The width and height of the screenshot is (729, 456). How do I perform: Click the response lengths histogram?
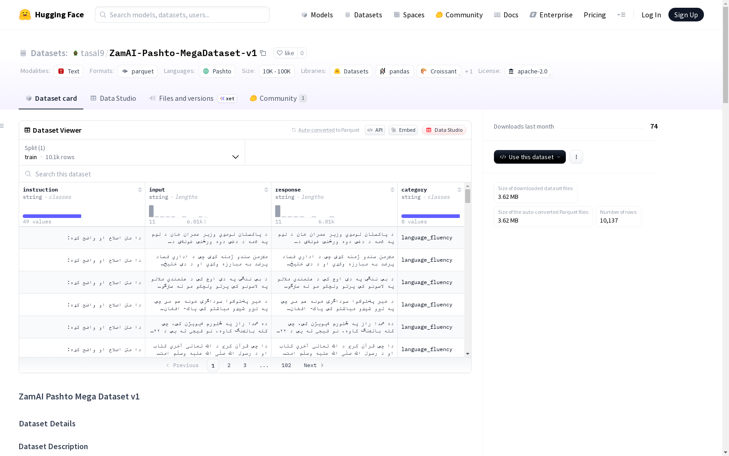pos(304,211)
